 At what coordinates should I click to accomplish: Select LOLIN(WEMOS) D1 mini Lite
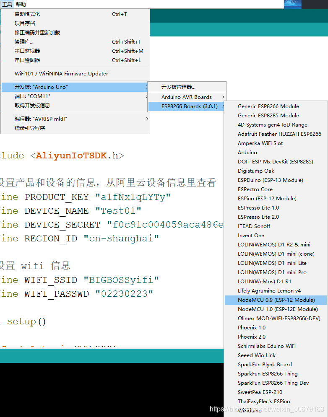click(276, 263)
